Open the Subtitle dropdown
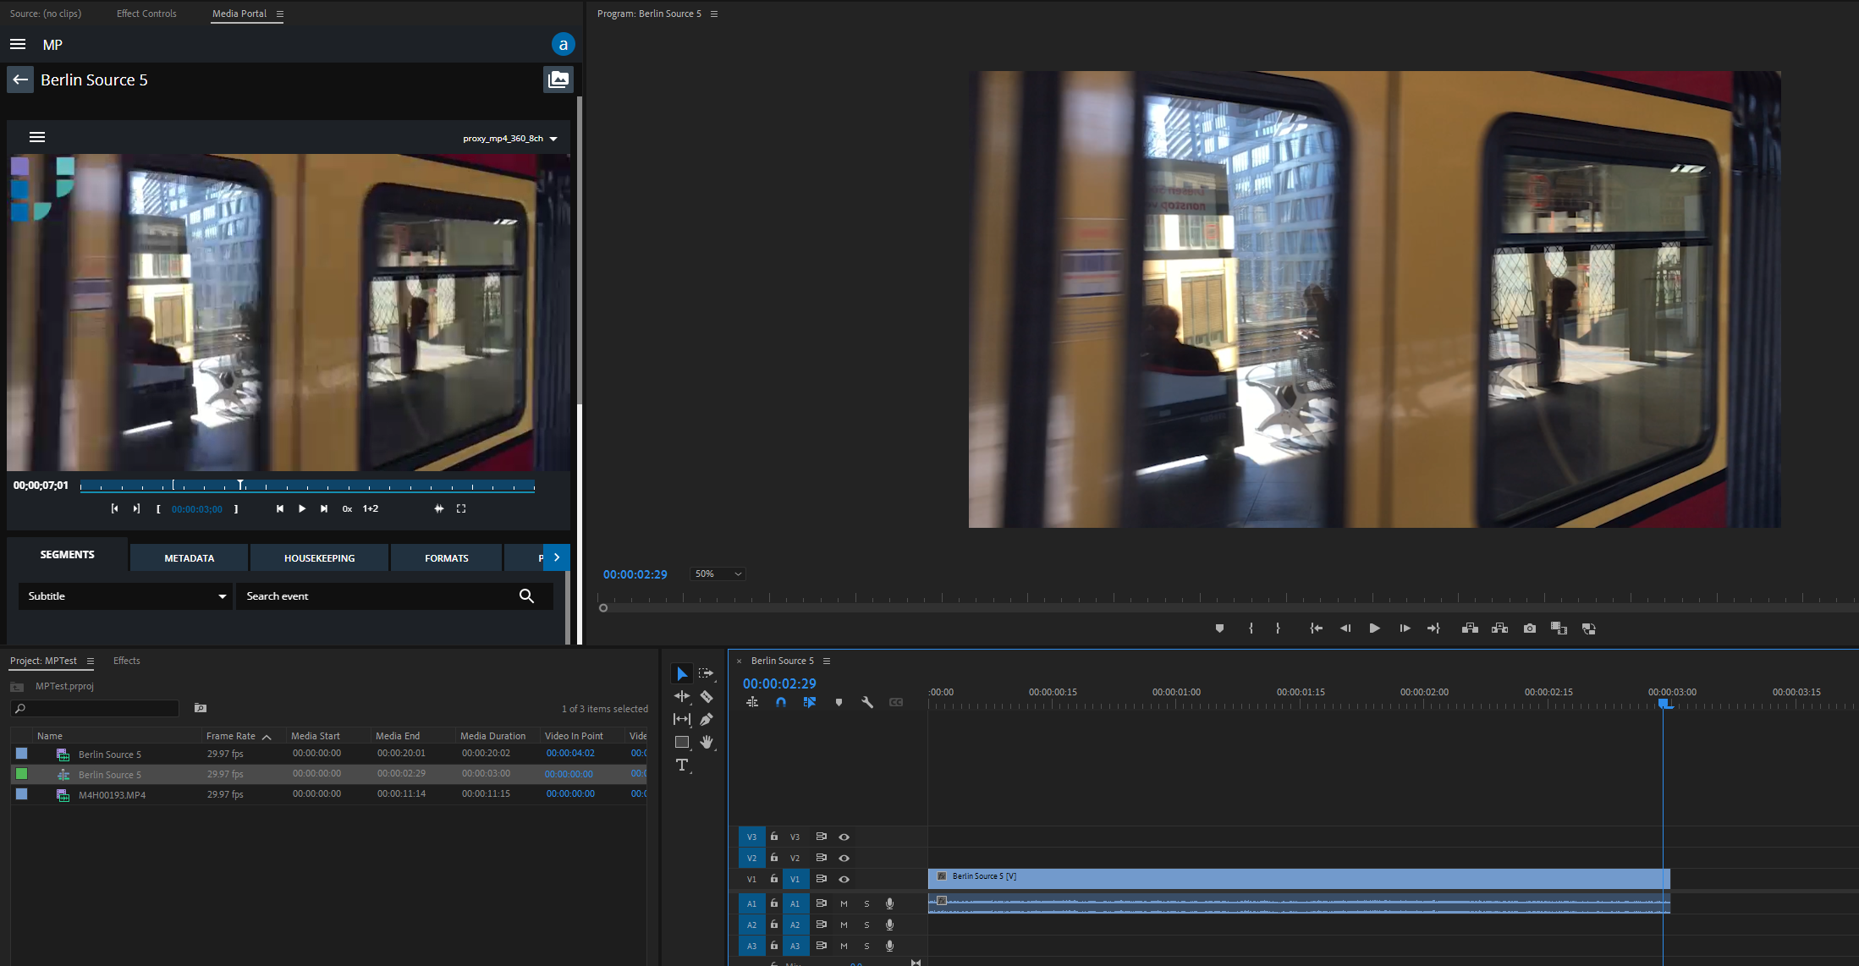This screenshot has height=966, width=1859. [125, 596]
